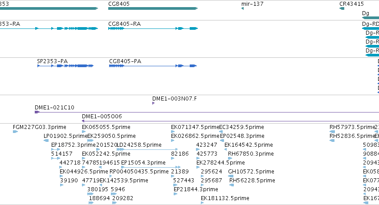379x205 pixels.
Task: Select the LD24258.5prime EST label
Action: pos(139,145)
